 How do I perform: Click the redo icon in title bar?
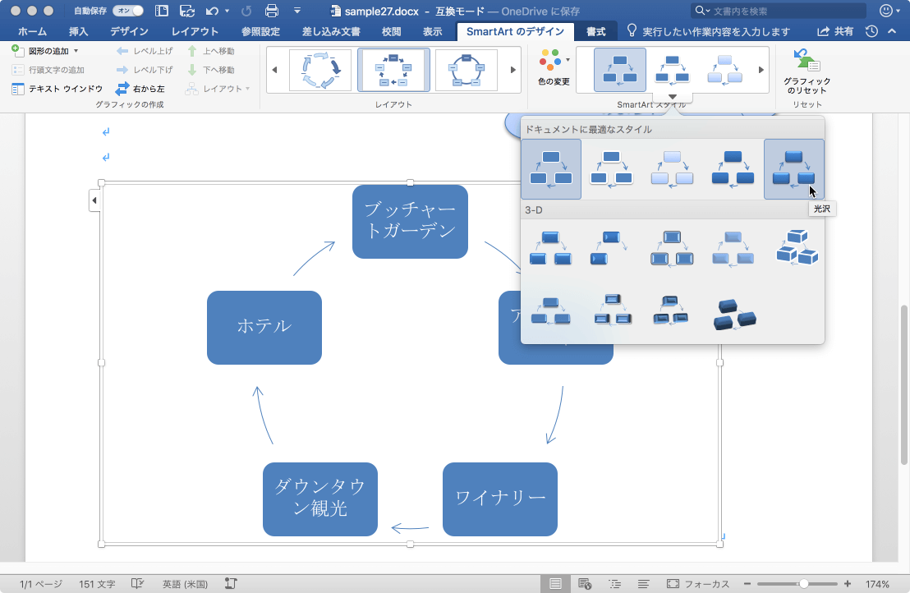click(x=246, y=11)
